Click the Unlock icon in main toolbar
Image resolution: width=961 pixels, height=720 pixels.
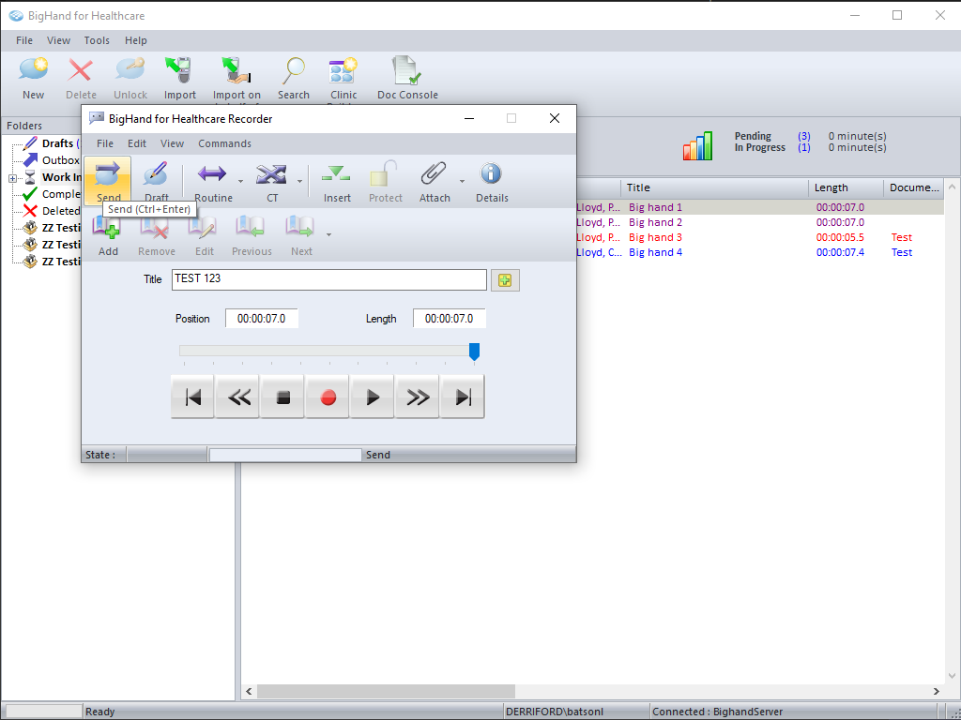pyautogui.click(x=130, y=70)
